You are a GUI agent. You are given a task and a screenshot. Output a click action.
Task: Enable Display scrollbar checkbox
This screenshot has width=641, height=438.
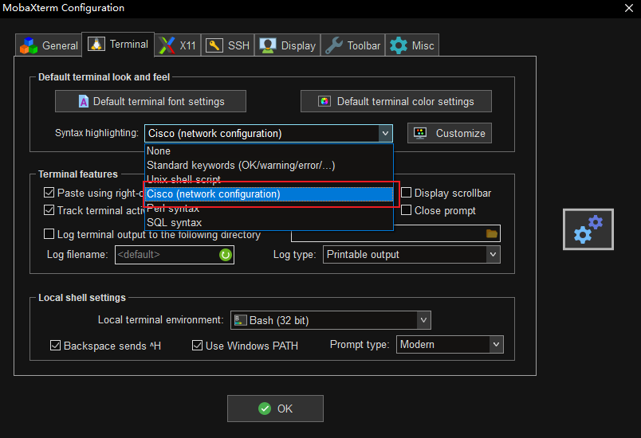406,193
